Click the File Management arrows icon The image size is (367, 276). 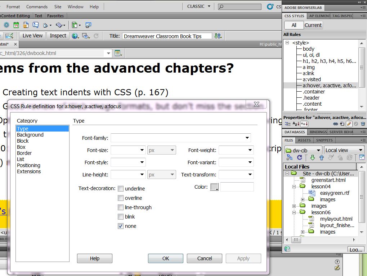point(218,36)
